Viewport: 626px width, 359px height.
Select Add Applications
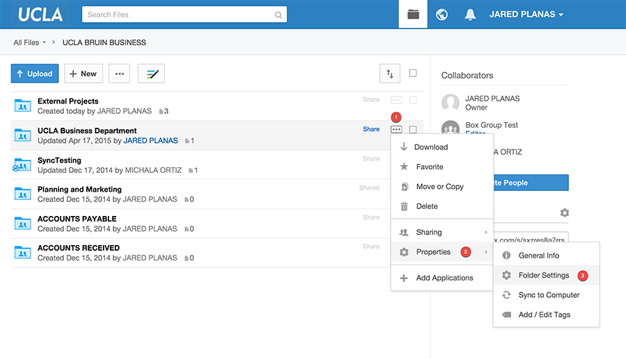[442, 278]
